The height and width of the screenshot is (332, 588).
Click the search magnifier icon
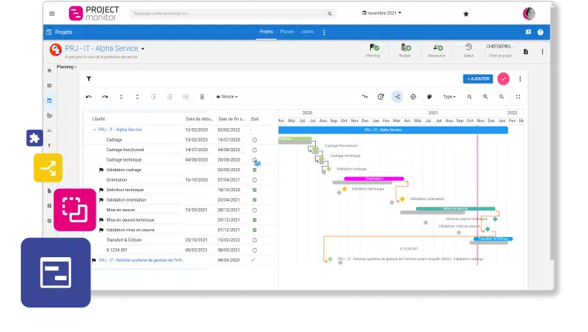coord(330,14)
